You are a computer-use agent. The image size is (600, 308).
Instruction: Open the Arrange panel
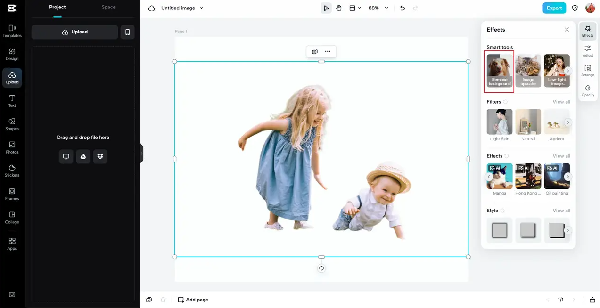tap(588, 71)
